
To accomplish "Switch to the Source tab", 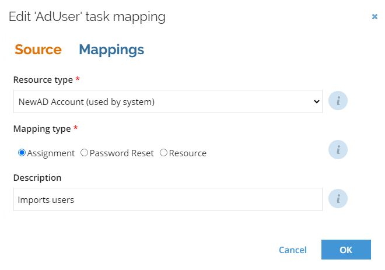I will (38, 50).
